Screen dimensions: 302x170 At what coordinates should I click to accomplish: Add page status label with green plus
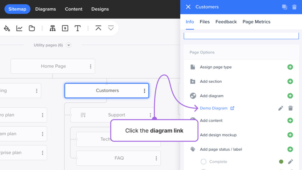[x=290, y=149]
